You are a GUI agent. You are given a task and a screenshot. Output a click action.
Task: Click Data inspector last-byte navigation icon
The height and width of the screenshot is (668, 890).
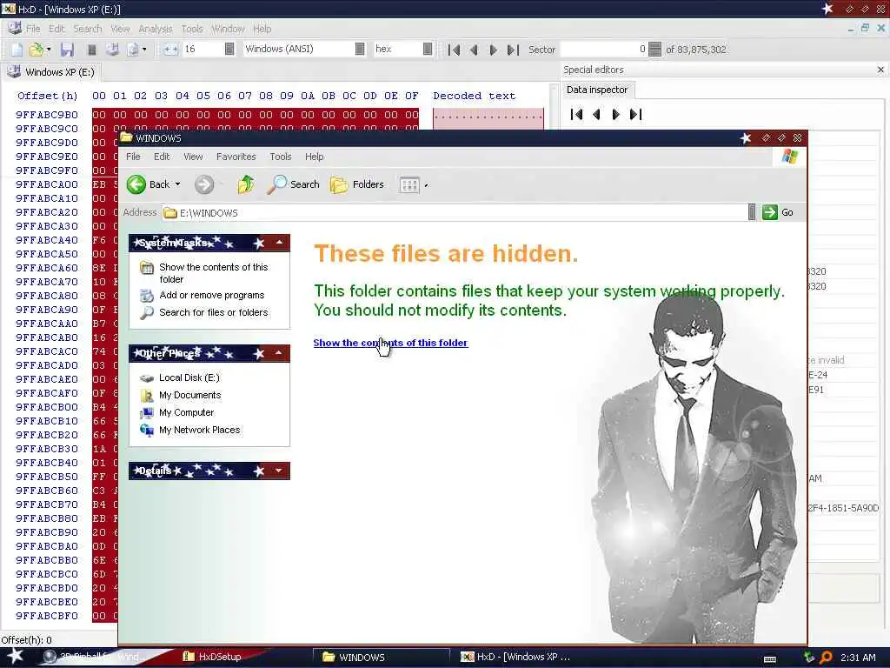point(635,115)
